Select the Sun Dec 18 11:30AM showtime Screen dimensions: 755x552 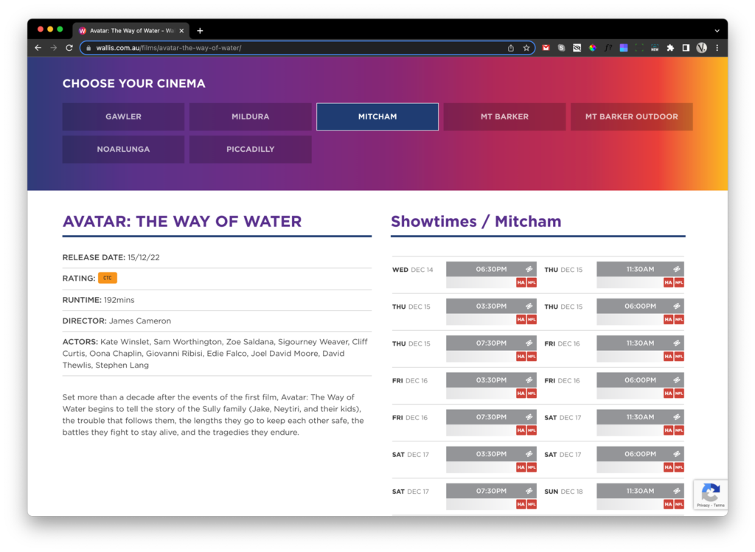pyautogui.click(x=641, y=491)
